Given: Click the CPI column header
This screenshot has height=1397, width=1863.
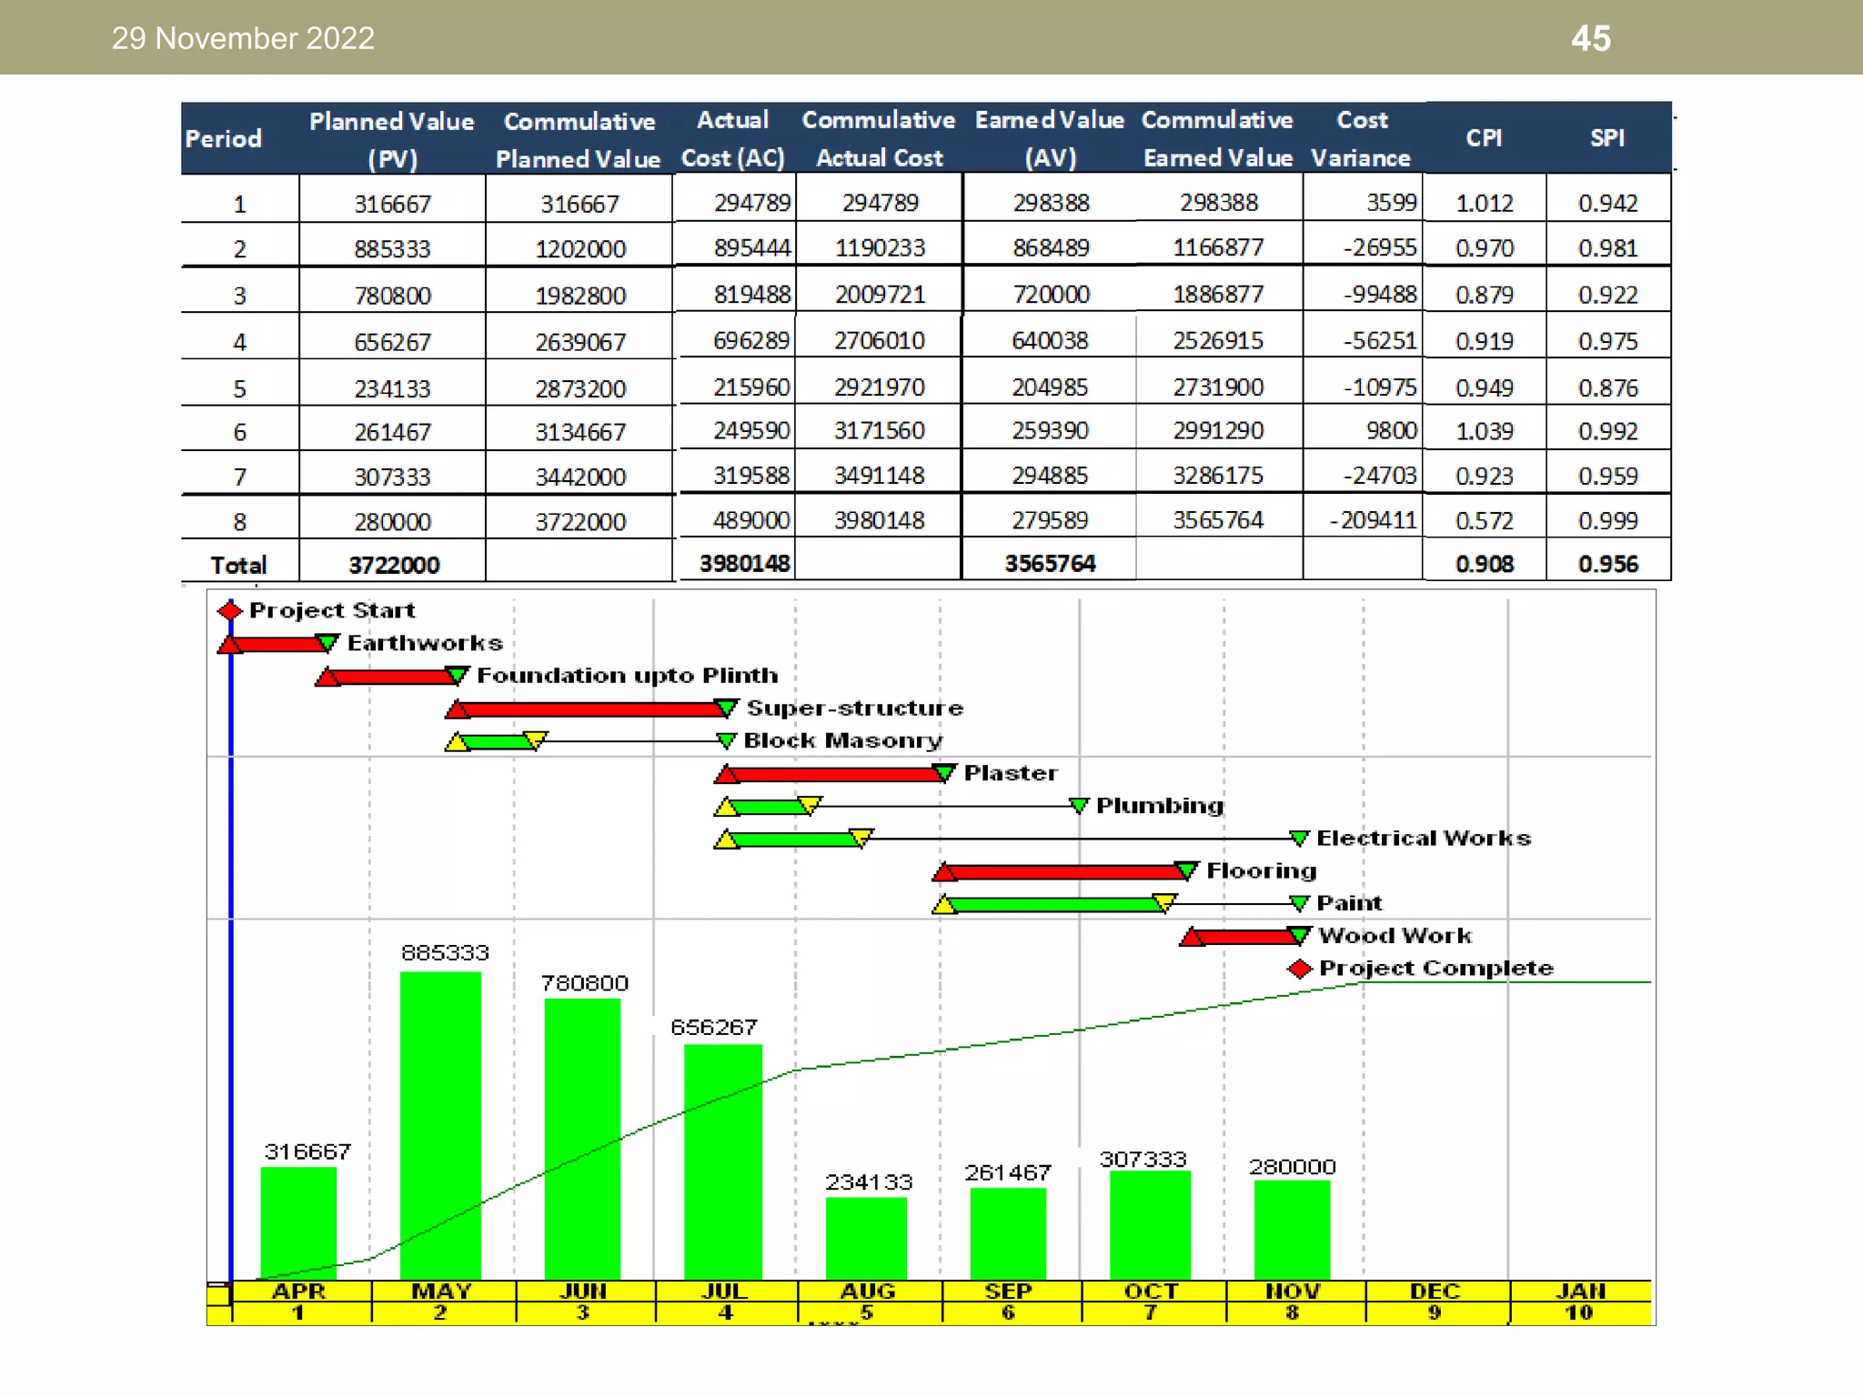Looking at the screenshot, I should 1484,138.
